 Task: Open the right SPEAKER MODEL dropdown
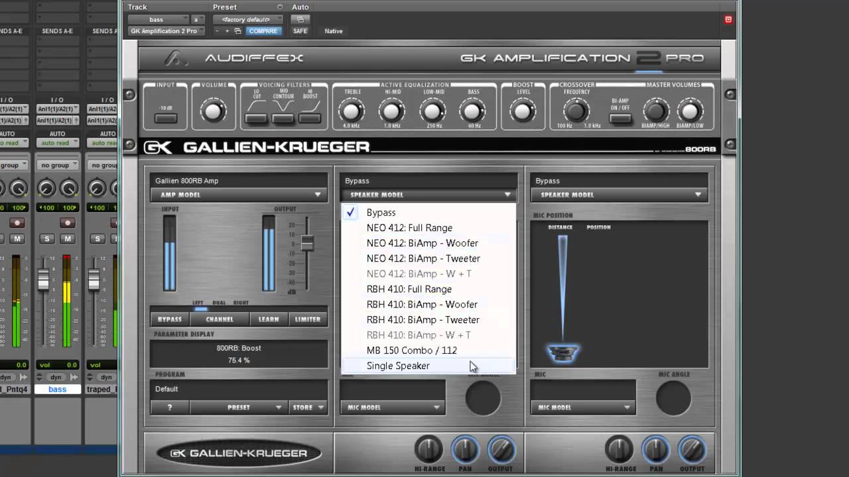tap(619, 195)
